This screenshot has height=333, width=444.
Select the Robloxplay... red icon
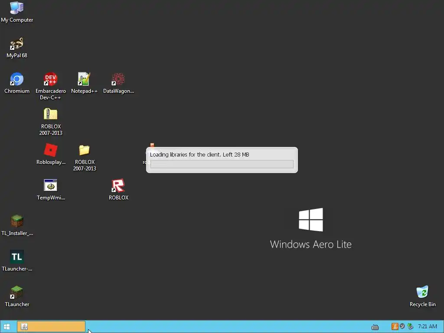pyautogui.click(x=50, y=150)
